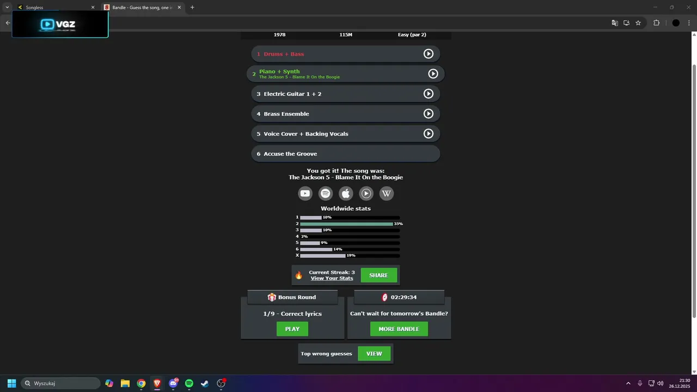This screenshot has width=697, height=392.
Task: Open the song on YouTube
Action: [x=305, y=193]
